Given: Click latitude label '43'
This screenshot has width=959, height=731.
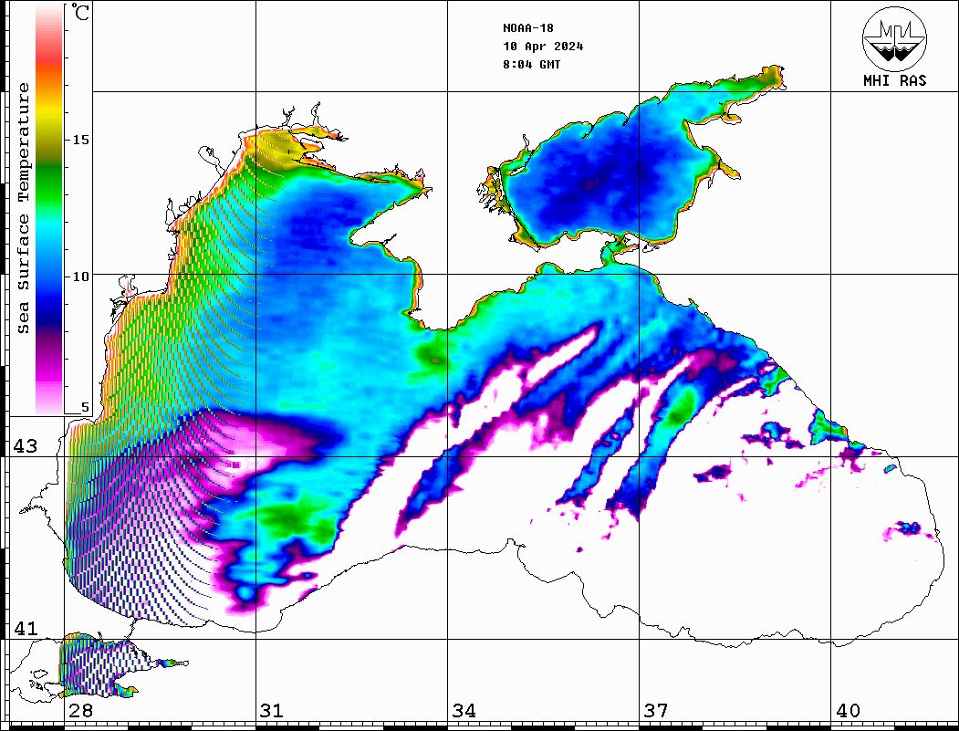Looking at the screenshot, I should pyautogui.click(x=26, y=446).
